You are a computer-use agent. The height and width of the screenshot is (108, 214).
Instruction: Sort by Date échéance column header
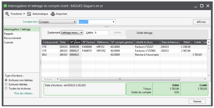click(170, 42)
